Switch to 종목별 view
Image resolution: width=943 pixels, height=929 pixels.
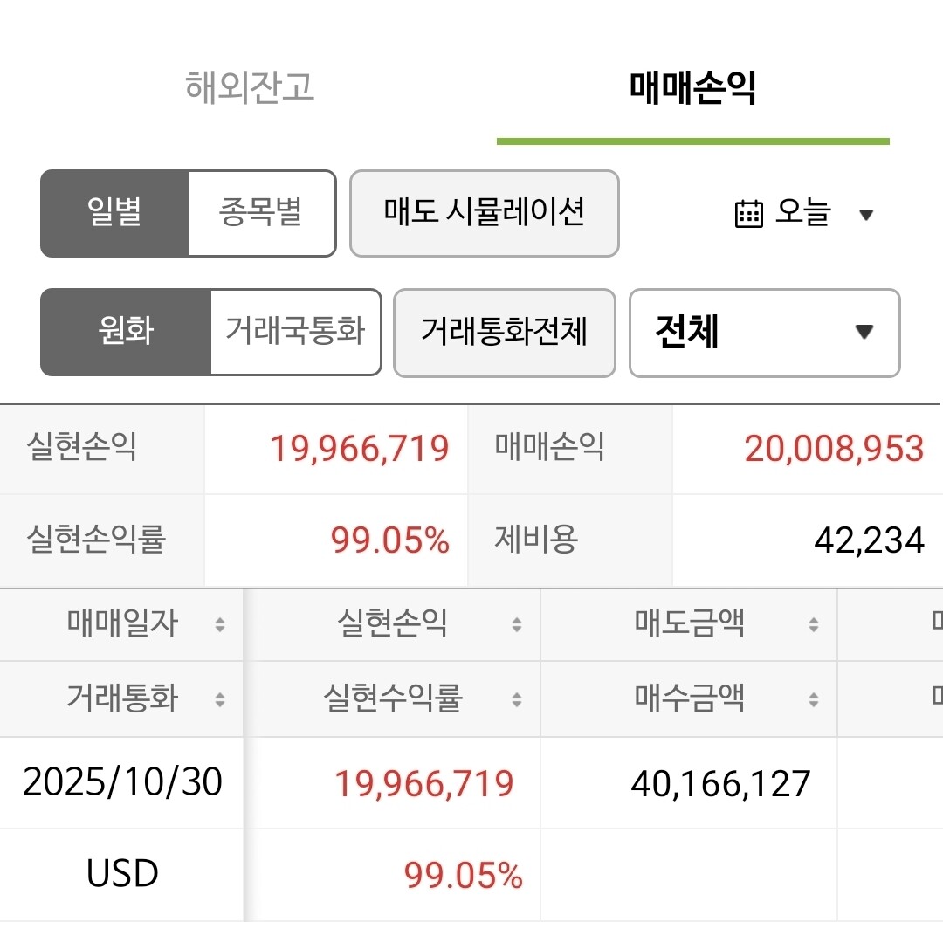261,214
